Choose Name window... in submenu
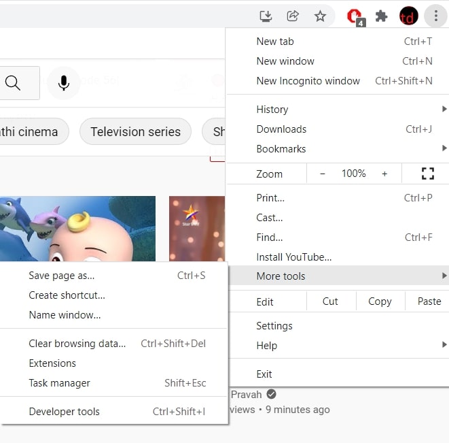 tap(113, 315)
